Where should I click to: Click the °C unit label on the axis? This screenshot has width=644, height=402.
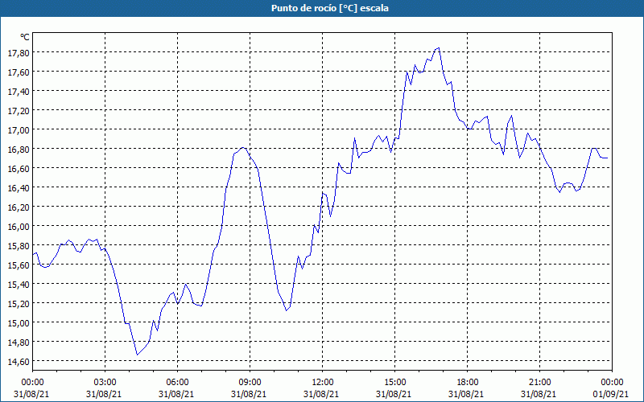tap(25, 37)
